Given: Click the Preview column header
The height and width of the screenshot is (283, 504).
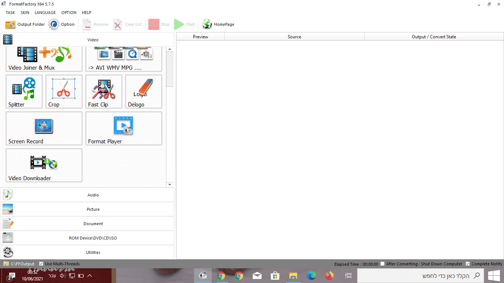Looking at the screenshot, I should click(x=201, y=37).
